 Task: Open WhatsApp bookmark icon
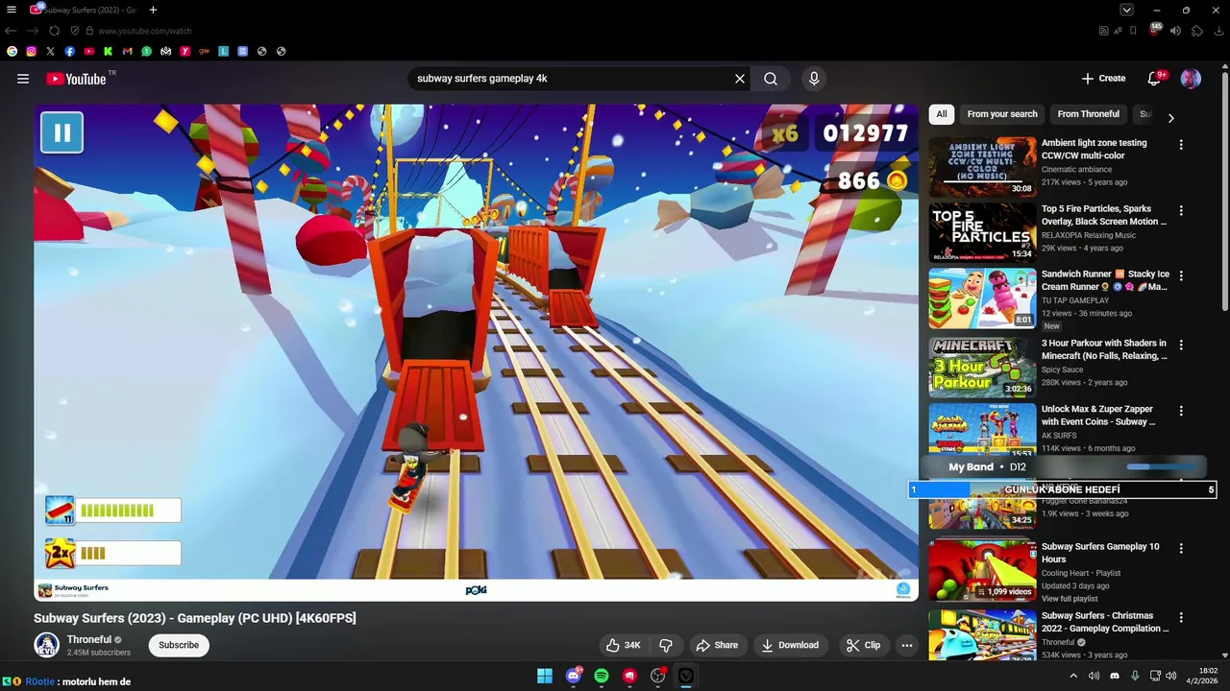(x=146, y=51)
